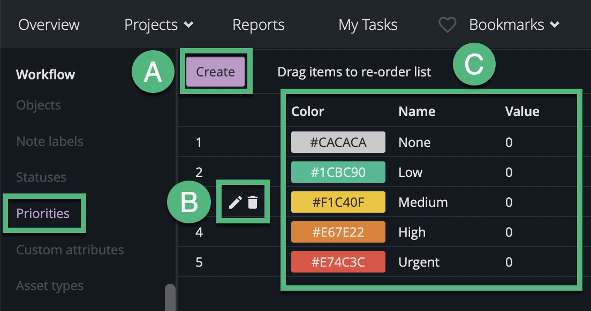Open Custom attributes in the sidebar

(70, 250)
